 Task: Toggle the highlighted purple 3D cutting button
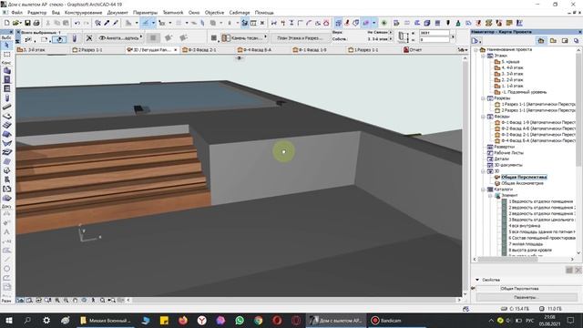tap(366, 23)
